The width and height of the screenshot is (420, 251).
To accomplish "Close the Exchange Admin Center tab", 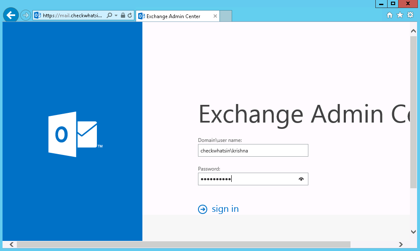I will 215,16.
